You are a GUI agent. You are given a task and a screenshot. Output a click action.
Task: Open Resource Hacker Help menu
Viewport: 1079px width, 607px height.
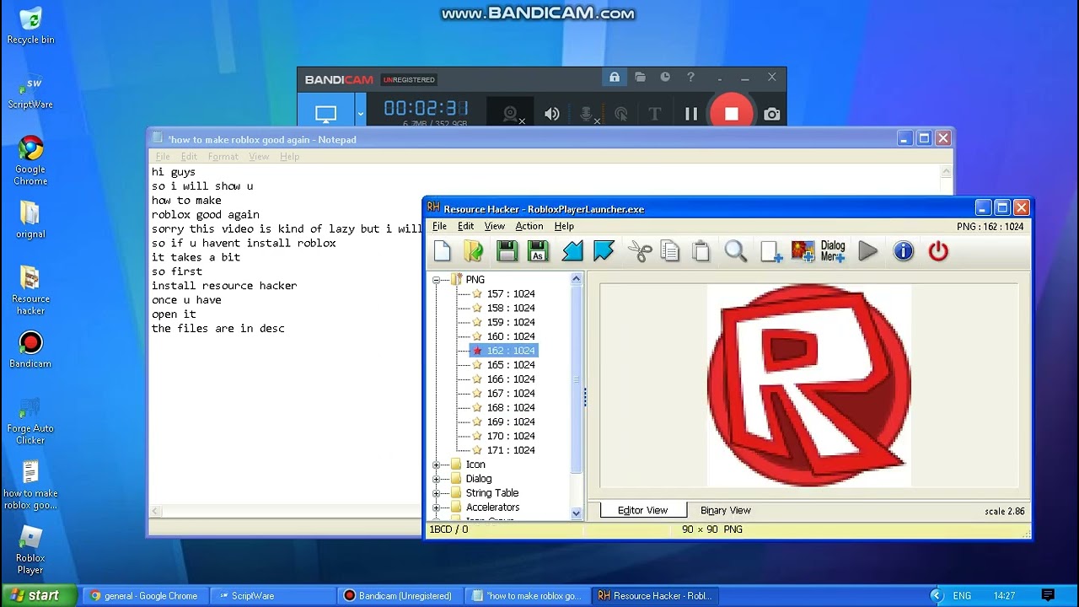[x=564, y=226]
